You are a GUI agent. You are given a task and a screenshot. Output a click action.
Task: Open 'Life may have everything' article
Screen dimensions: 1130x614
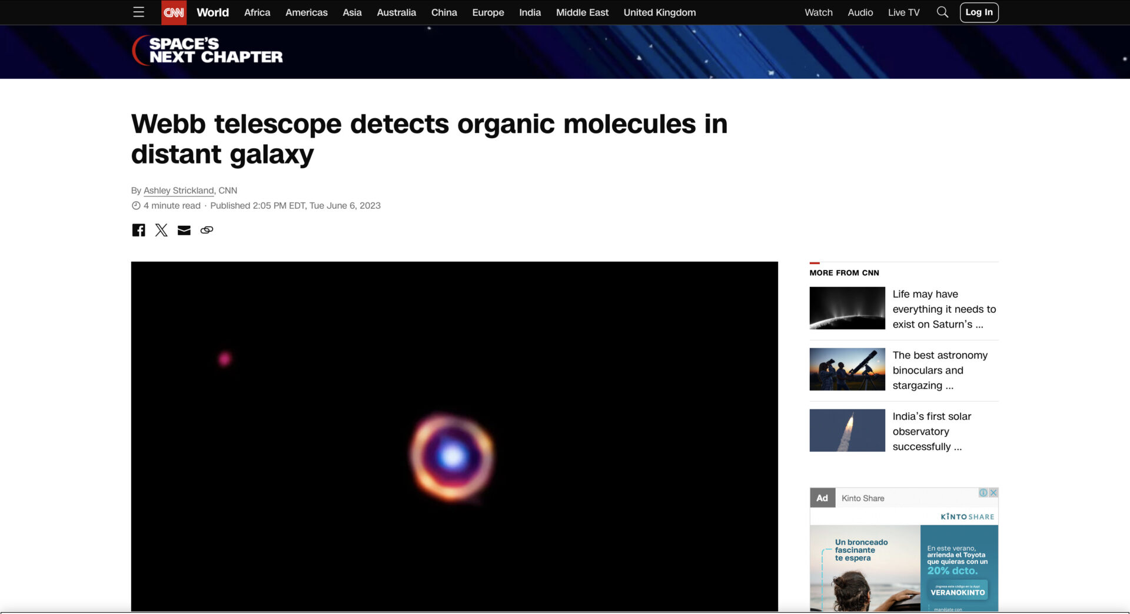(944, 309)
